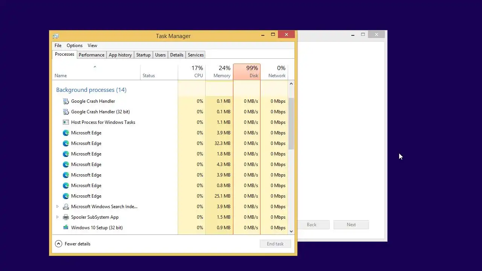This screenshot has width=482, height=271.
Task: Sort processes by the Memory column header
Action: tap(219, 72)
